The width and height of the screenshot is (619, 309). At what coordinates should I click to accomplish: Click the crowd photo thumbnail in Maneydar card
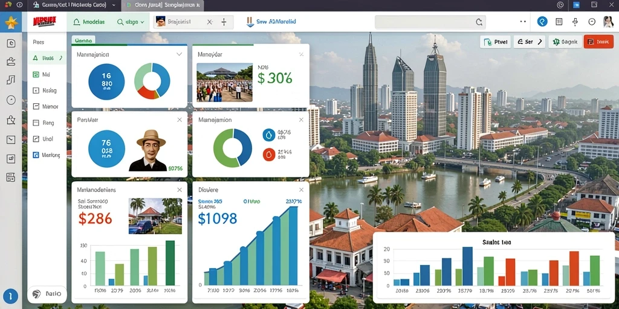225,83
